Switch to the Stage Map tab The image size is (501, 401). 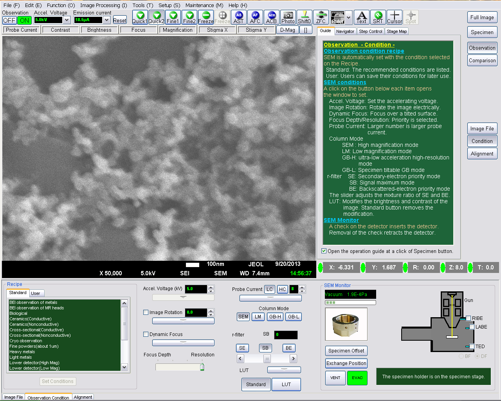click(396, 31)
